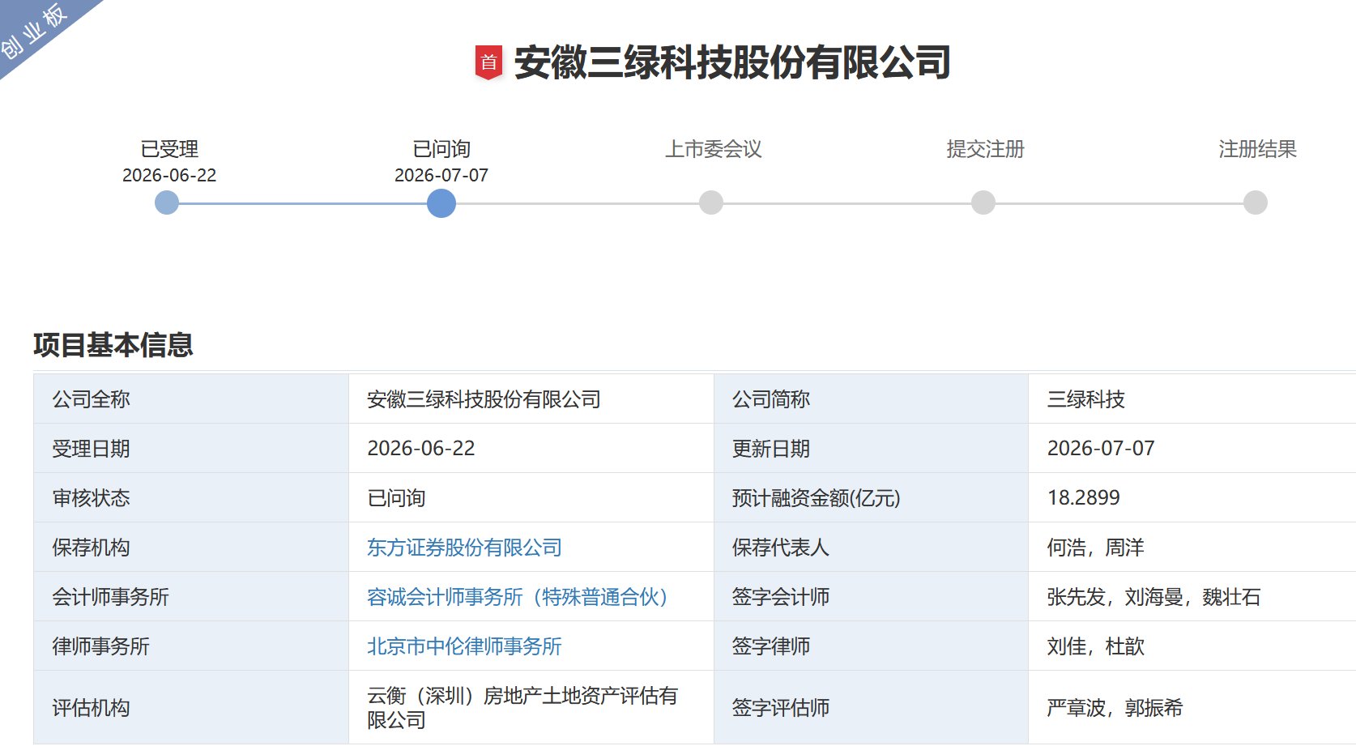Image resolution: width=1356 pixels, height=746 pixels.
Task: Click the 云衡（深圳）房地产土地资产评估有限公司 cell
Action: [x=531, y=707]
